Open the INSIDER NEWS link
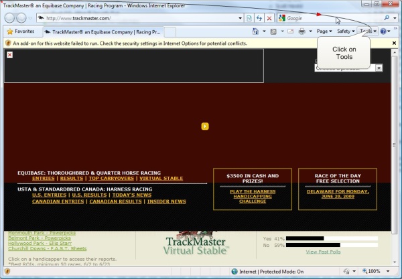The height and width of the screenshot is (279, 402). tap(167, 201)
